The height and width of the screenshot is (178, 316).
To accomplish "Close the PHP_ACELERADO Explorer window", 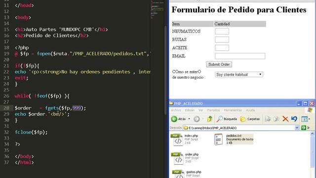I will (x=312, y=103).
